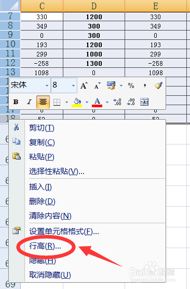Click the format cells icon
Screen dimensions: 190x289
[x=17, y=230]
